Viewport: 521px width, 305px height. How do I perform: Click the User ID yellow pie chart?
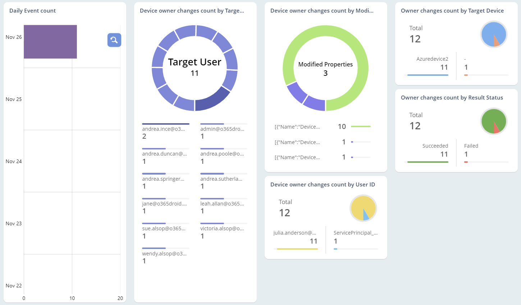click(x=363, y=208)
